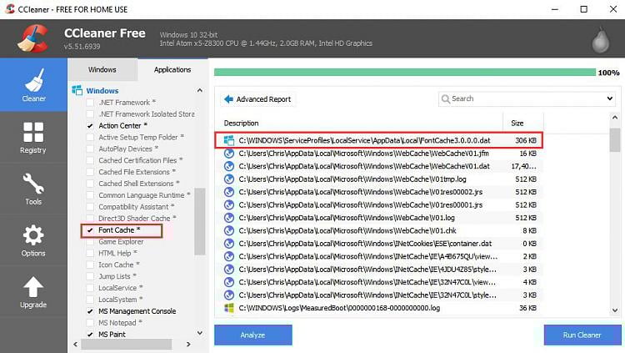Click the horizontal scroll left arrow
This screenshot has width=625, height=353.
[75, 344]
